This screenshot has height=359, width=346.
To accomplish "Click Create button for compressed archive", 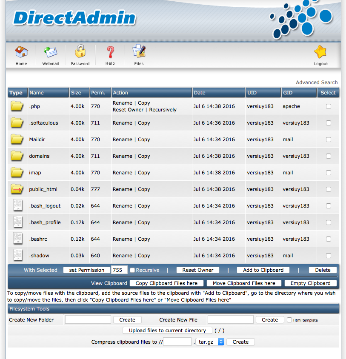I will (x=240, y=342).
